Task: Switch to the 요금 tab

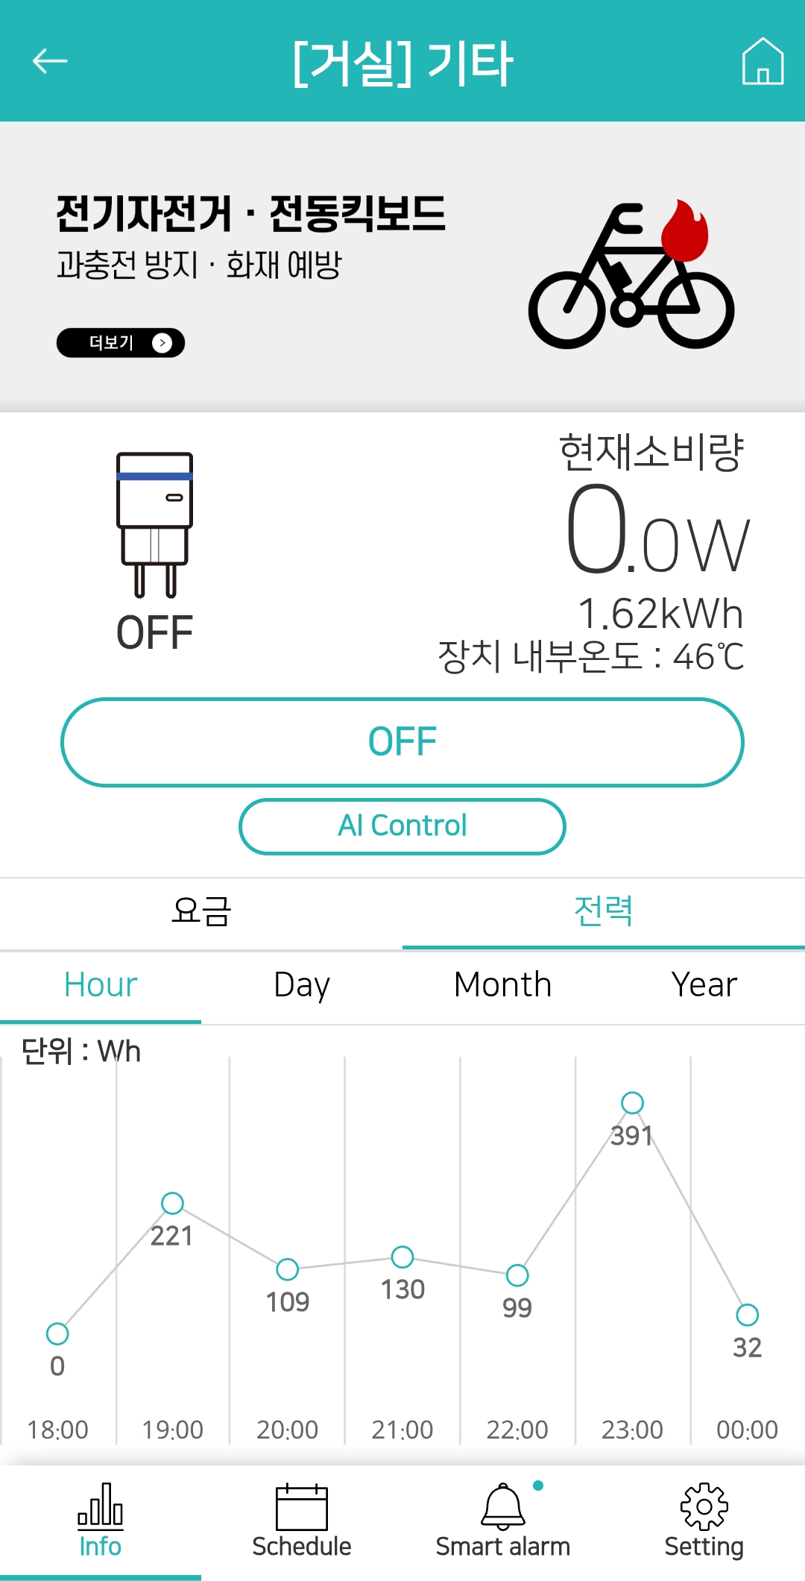Action: tap(201, 911)
